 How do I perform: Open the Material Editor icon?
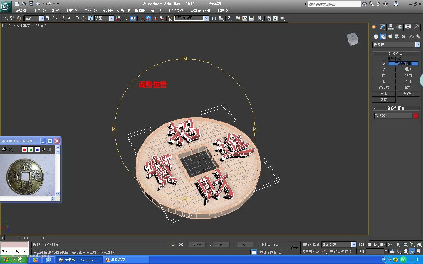point(260,18)
